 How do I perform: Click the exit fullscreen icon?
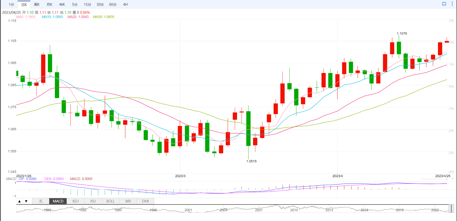(x=444, y=4)
